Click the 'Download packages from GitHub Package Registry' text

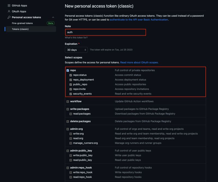[x=145, y=114]
